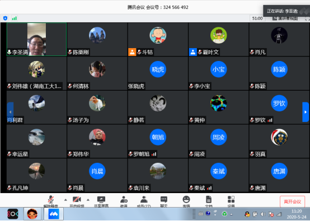Open the invite participants icon
310x221 pixels.
124,201
